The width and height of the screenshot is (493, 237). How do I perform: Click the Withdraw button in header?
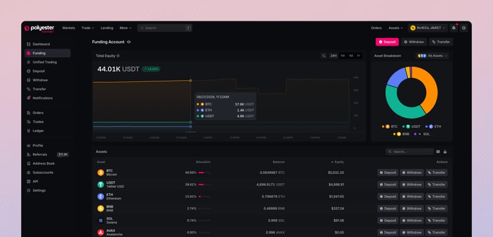tap(414, 42)
